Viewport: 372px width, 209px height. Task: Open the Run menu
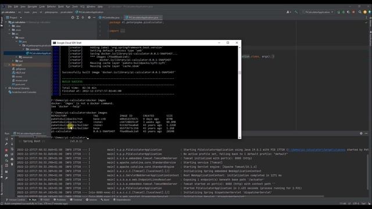click(x=68, y=6)
